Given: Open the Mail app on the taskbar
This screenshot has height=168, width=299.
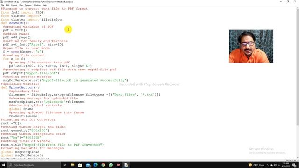Looking at the screenshot, I should (x=88, y=165).
